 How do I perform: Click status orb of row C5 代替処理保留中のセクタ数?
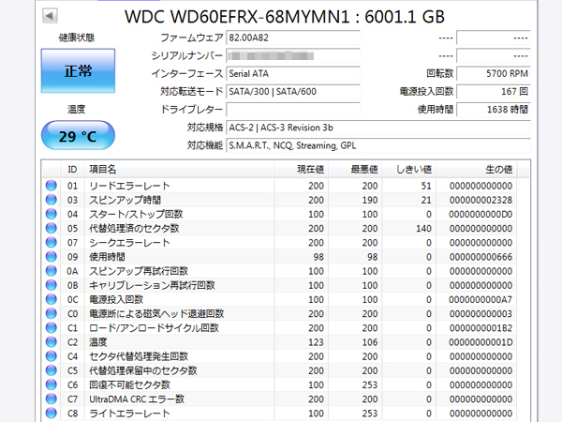coord(52,370)
